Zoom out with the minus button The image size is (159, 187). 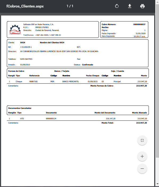[142, 169]
